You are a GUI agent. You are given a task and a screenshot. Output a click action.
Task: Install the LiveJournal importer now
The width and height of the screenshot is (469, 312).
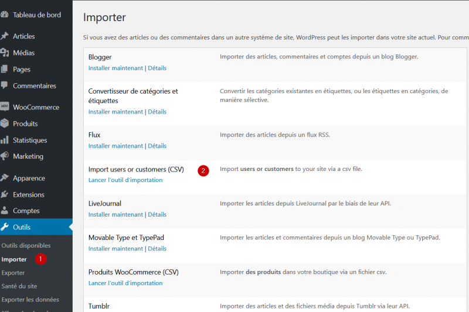point(115,214)
